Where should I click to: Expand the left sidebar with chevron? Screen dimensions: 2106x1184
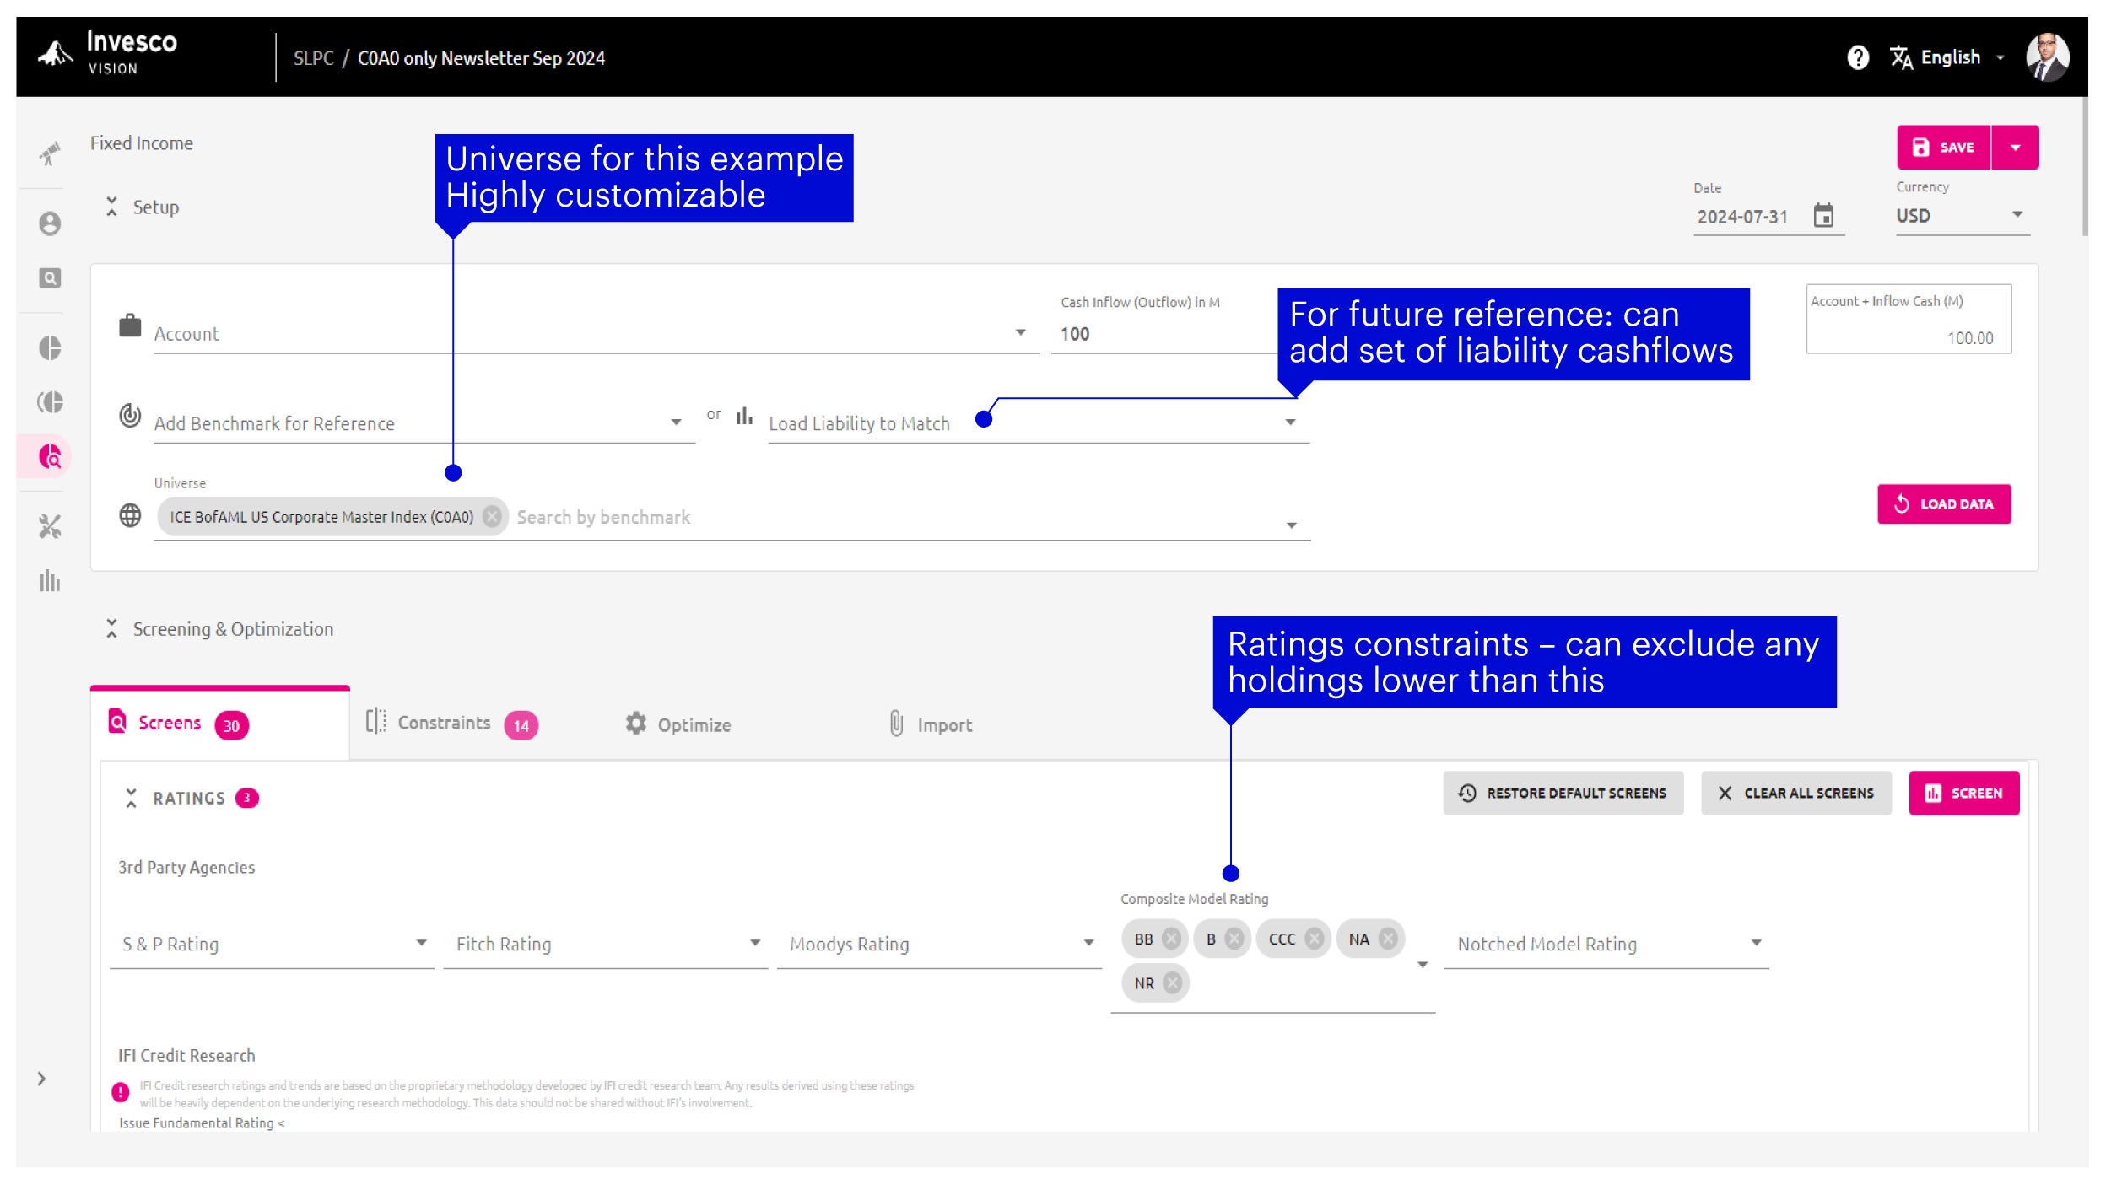tap(41, 1079)
